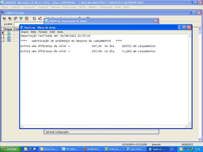Click the Notepad horizontal scrollbar right arrow
Viewport: 203px width, 152px height.
[x=186, y=126]
